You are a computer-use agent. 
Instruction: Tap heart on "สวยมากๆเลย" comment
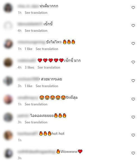pos(133,81)
